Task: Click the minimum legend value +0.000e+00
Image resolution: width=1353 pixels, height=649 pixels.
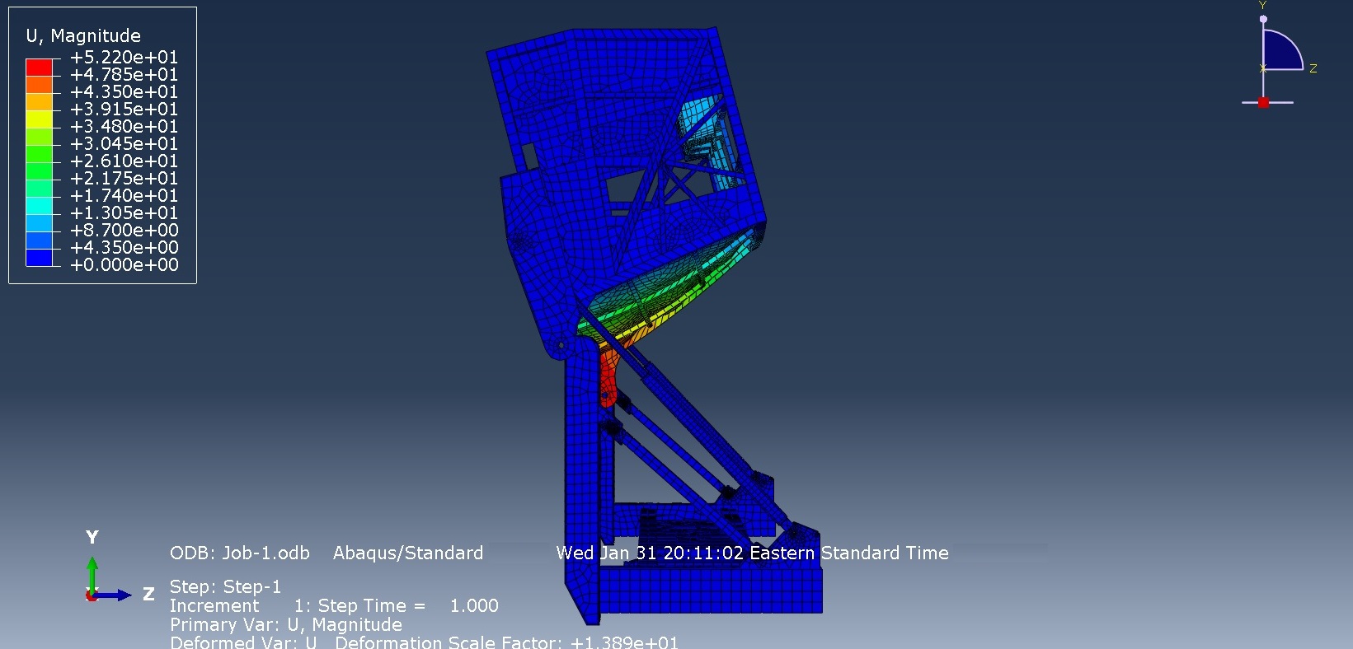Action: click(x=124, y=264)
